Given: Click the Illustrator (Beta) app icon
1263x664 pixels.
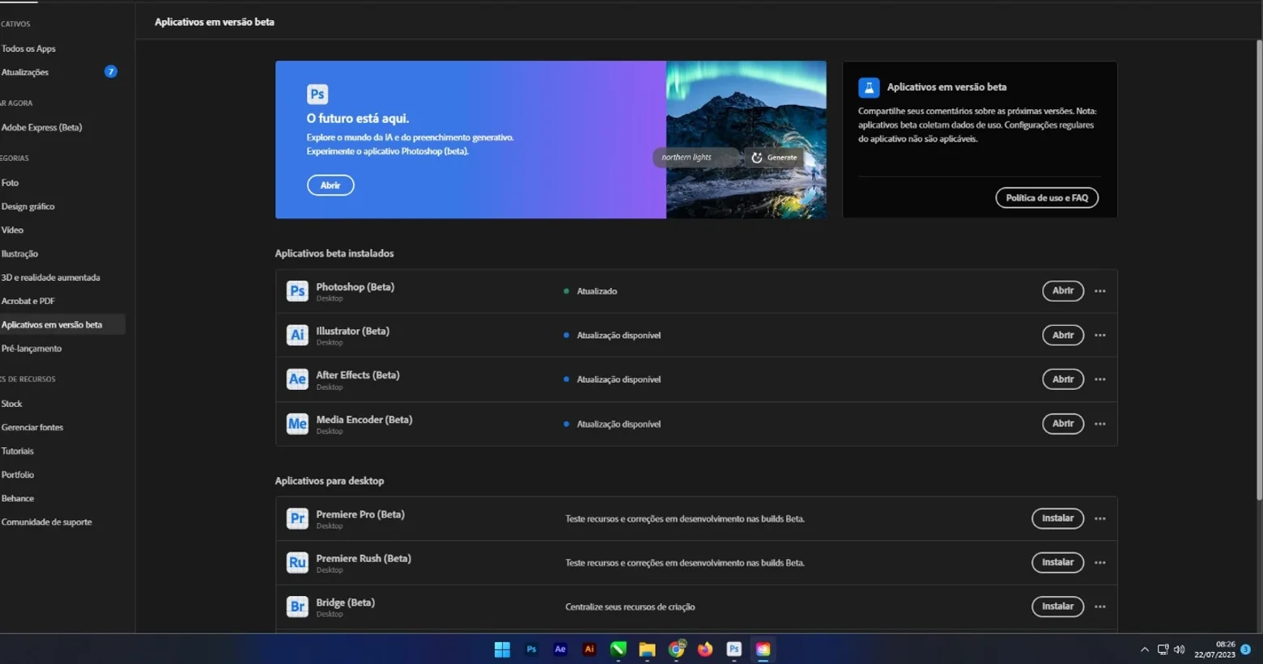Looking at the screenshot, I should click(x=297, y=335).
